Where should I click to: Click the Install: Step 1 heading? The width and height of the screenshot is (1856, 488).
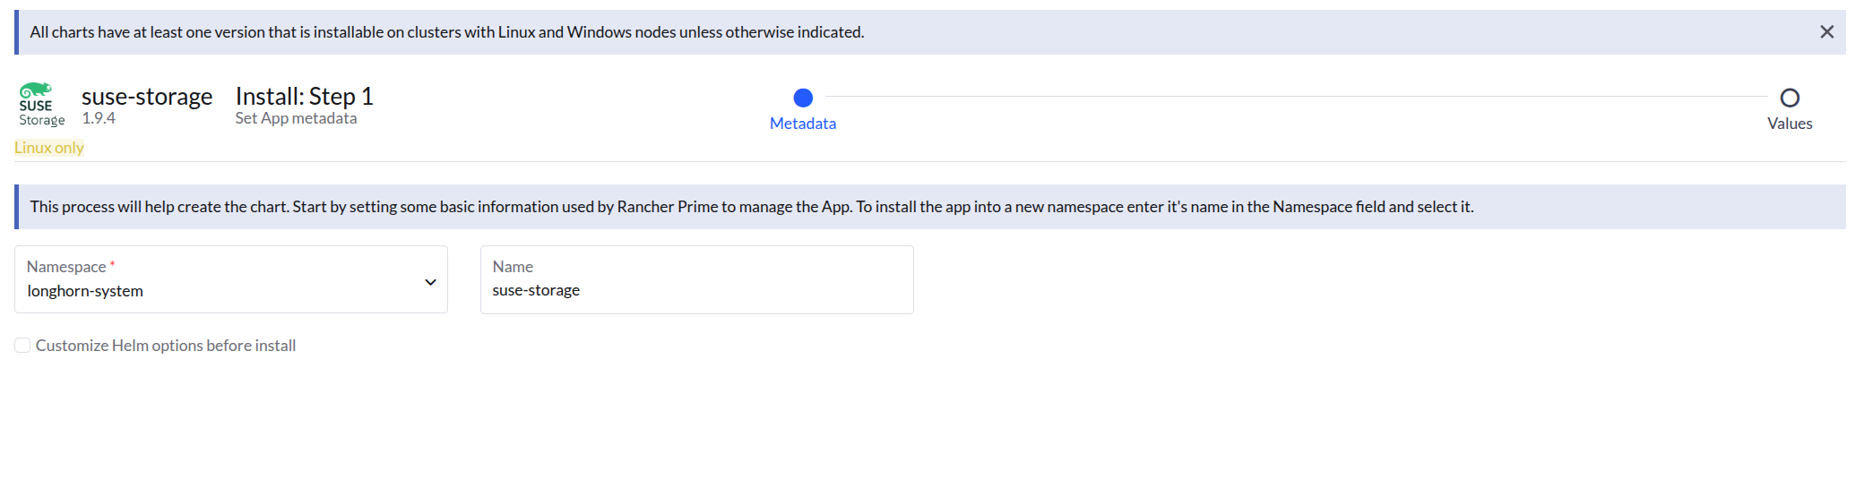(x=304, y=97)
